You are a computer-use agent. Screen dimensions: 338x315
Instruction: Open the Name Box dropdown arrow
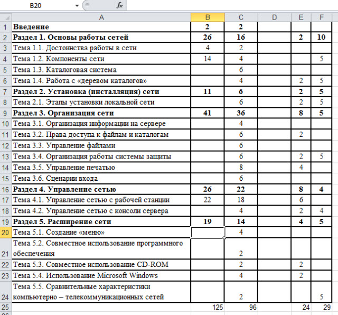[x=77, y=5]
